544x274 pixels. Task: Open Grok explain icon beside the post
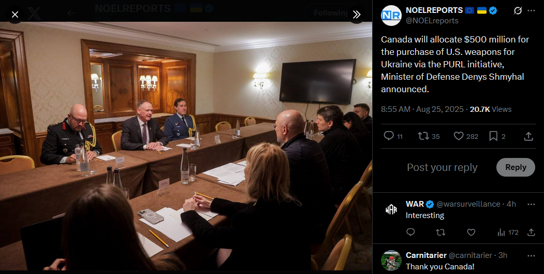(x=517, y=11)
